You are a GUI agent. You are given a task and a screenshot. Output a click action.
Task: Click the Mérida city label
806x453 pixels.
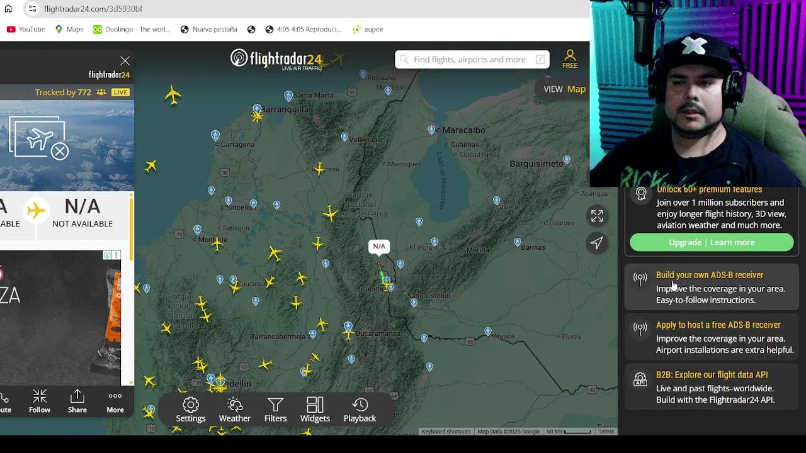pos(477,250)
